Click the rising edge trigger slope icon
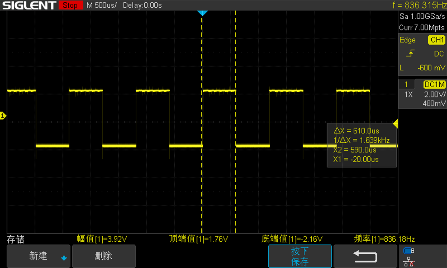Screen dimensions: 447x268 coord(410,53)
